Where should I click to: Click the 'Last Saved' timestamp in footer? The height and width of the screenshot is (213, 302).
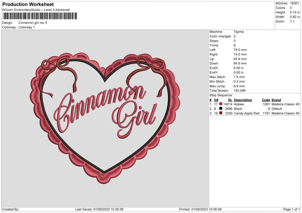click(x=99, y=209)
